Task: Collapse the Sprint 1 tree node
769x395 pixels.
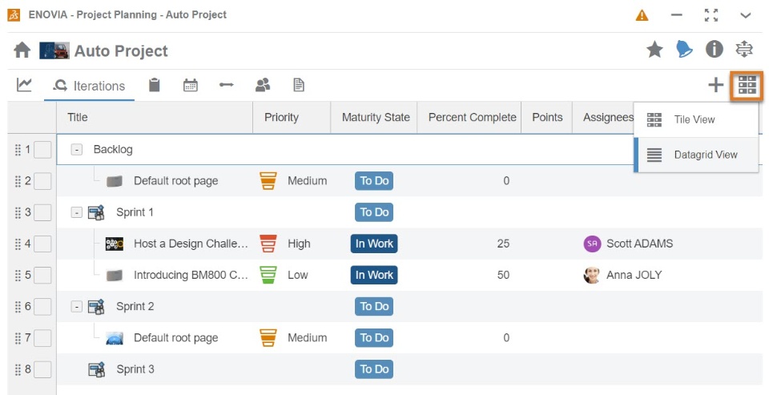Action: pos(77,212)
